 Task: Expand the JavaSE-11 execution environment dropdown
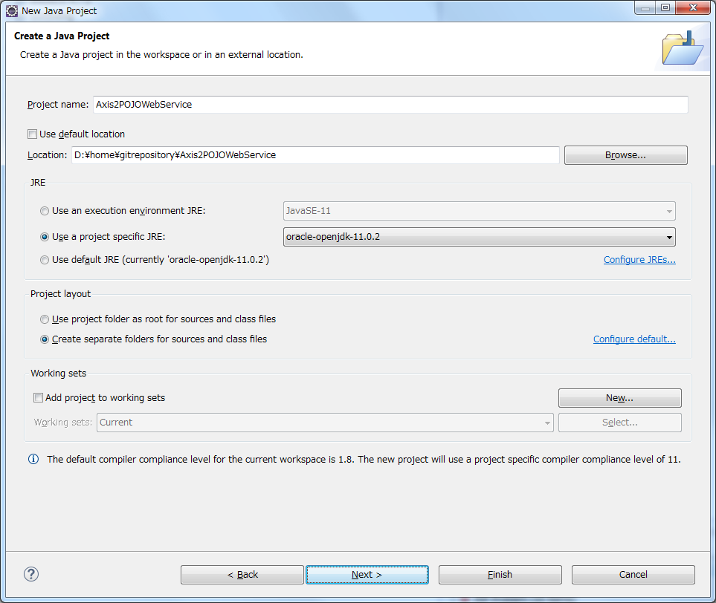[479, 211]
